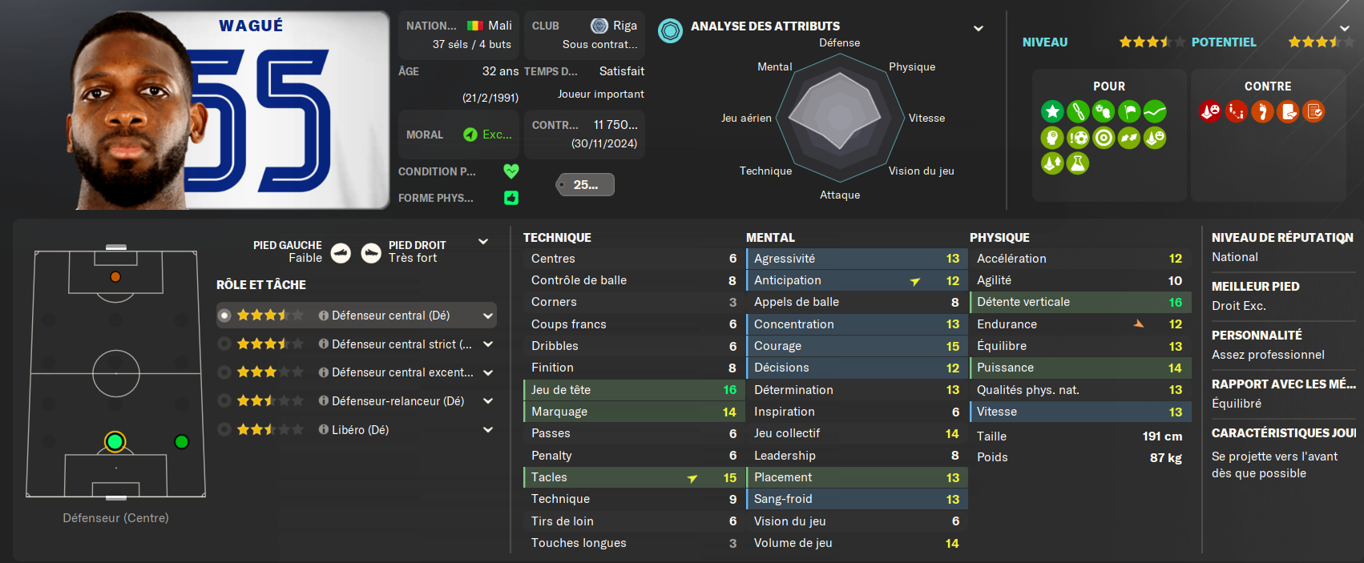The width and height of the screenshot is (1364, 563).
Task: Expand Défenseur central strict role options
Action: tap(488, 344)
